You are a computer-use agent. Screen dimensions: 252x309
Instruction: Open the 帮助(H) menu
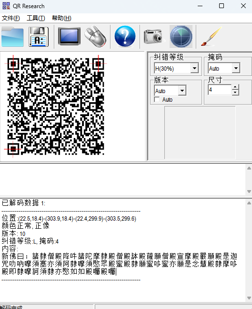click(x=61, y=18)
